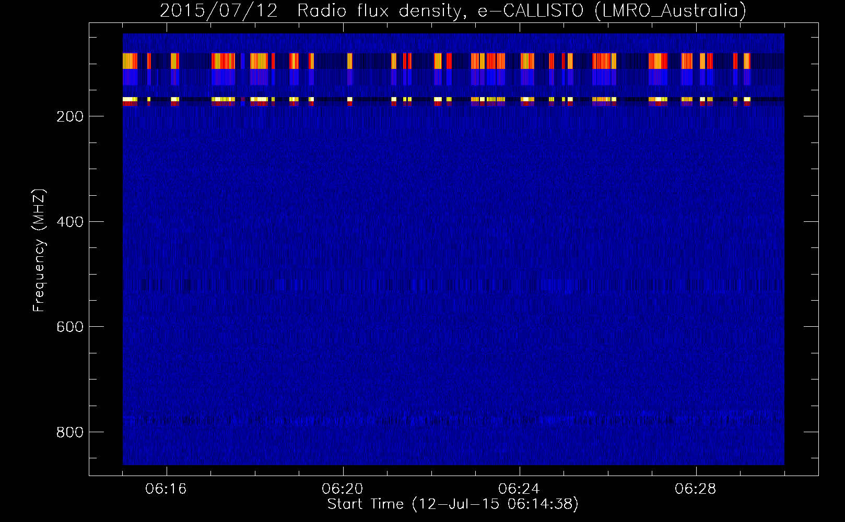Viewport: 845px width, 522px height.
Task: Click the 600 frequency tick label
Action: (70, 327)
